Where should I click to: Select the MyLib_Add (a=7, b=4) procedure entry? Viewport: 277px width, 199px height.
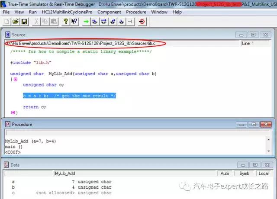(x=30, y=141)
